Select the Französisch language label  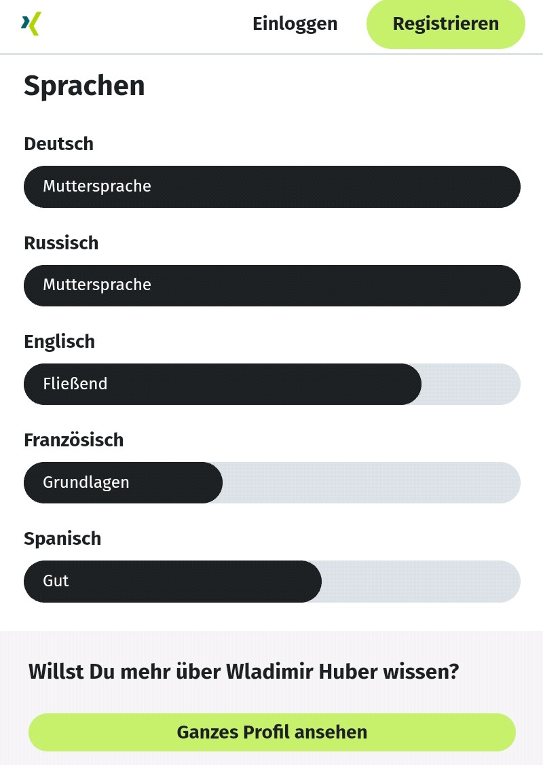click(73, 440)
